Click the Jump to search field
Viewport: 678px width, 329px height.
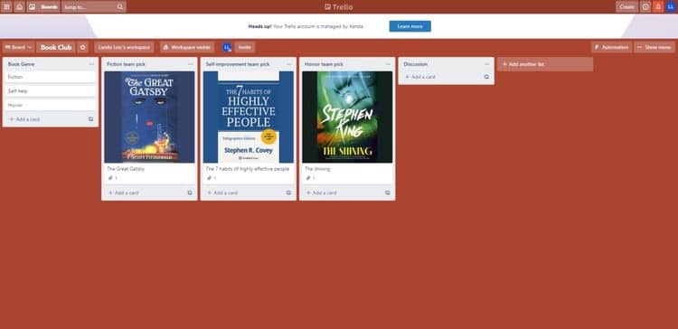[94, 7]
